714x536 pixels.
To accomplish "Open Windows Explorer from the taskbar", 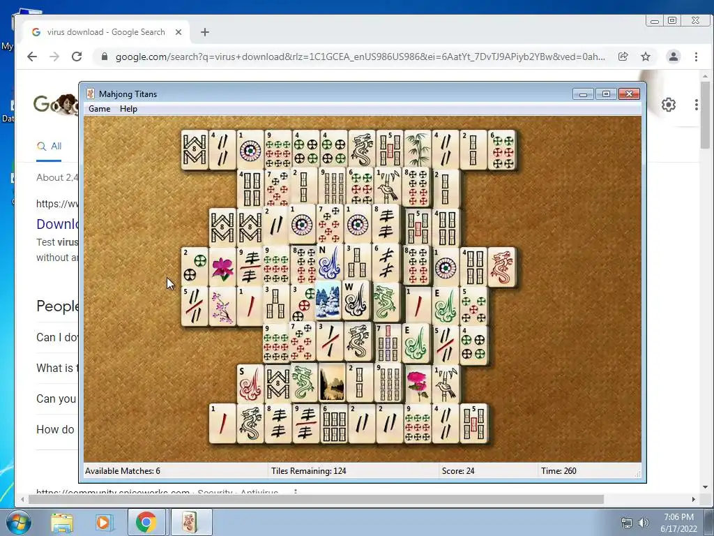I will click(62, 522).
